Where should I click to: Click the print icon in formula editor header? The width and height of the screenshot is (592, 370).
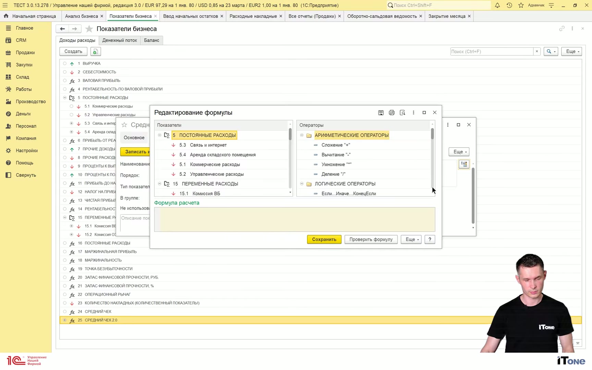(x=392, y=113)
